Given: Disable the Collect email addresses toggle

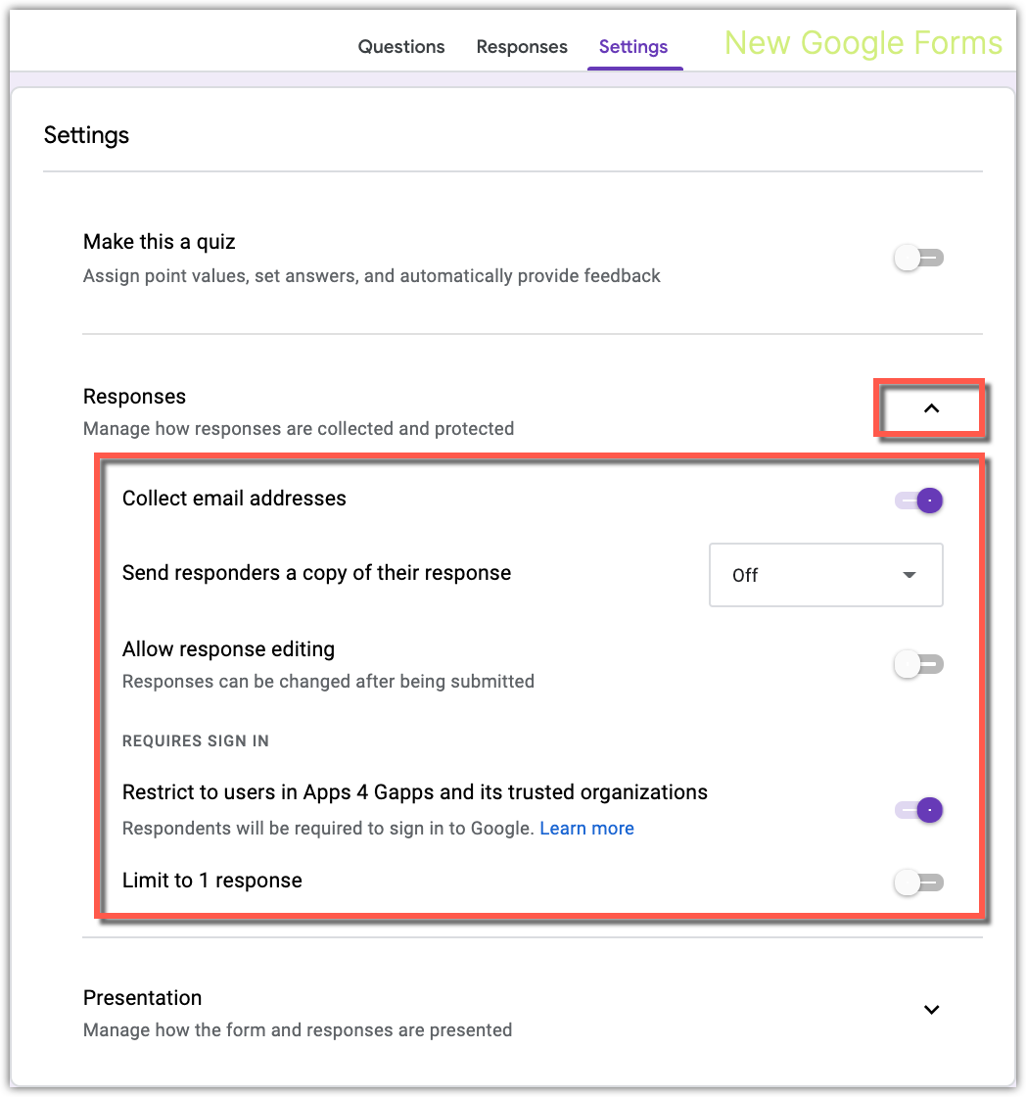Looking at the screenshot, I should pos(917,500).
